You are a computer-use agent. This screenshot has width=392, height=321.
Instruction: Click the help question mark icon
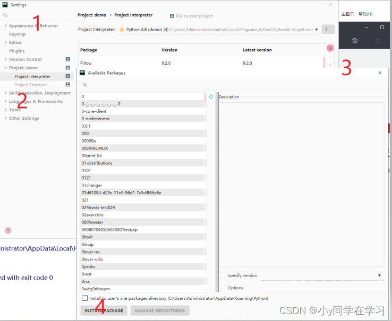click(x=8, y=230)
